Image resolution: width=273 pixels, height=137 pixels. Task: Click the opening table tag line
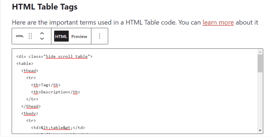coord(25,64)
